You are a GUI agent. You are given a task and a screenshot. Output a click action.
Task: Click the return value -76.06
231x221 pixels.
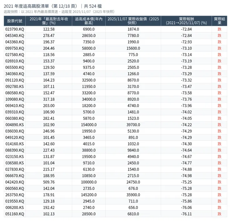[186, 208]
